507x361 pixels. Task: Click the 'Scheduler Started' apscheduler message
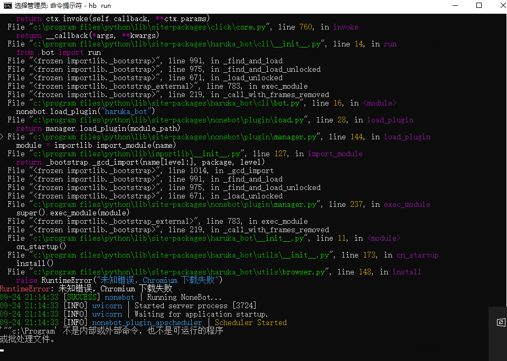[x=253, y=322]
